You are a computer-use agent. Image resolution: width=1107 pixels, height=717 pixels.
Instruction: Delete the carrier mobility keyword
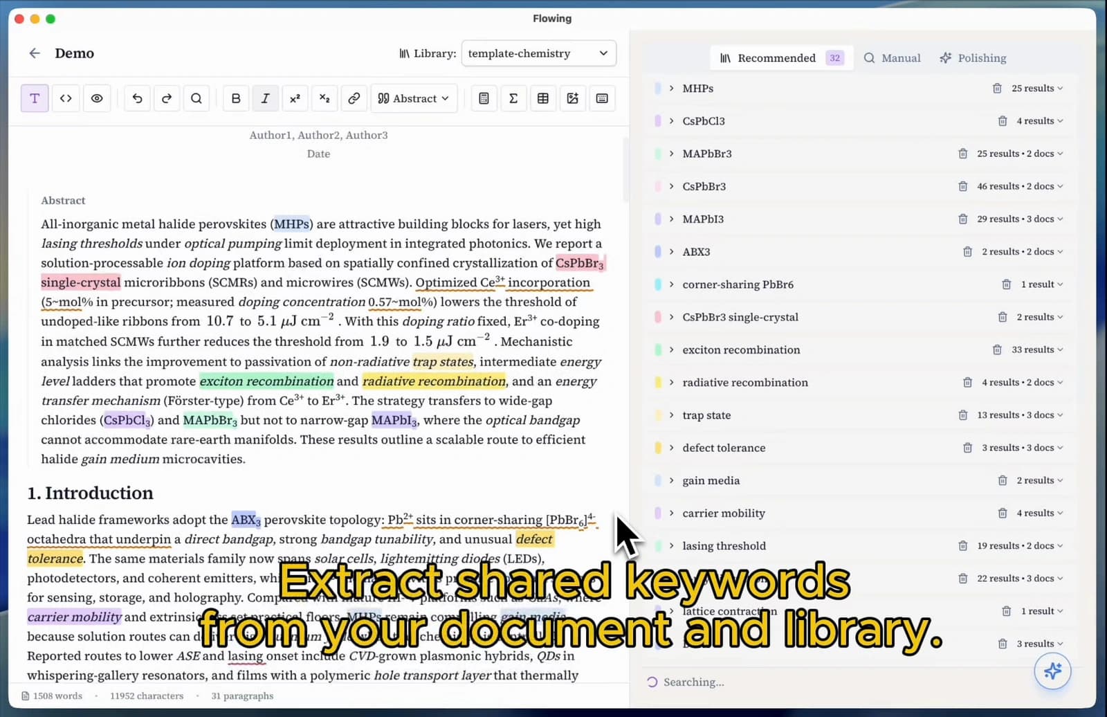tap(1003, 513)
